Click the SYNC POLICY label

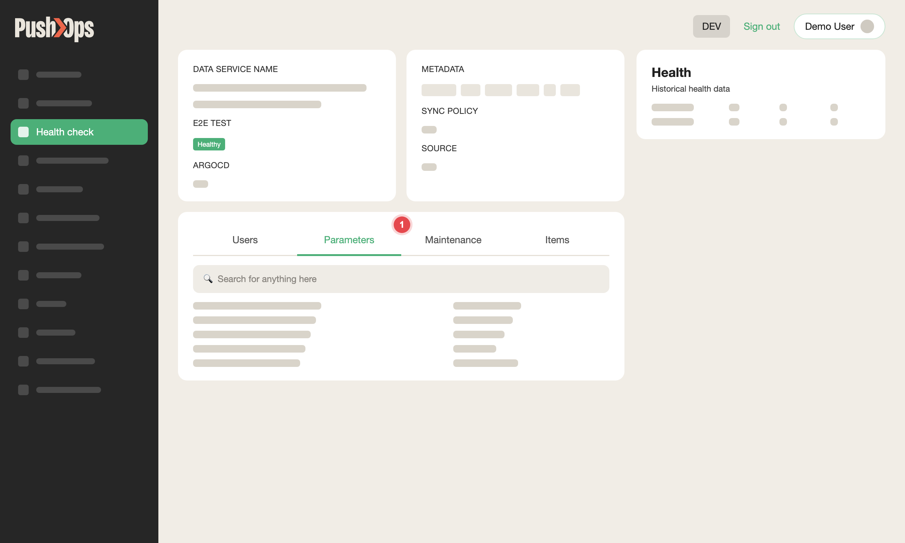click(x=449, y=111)
